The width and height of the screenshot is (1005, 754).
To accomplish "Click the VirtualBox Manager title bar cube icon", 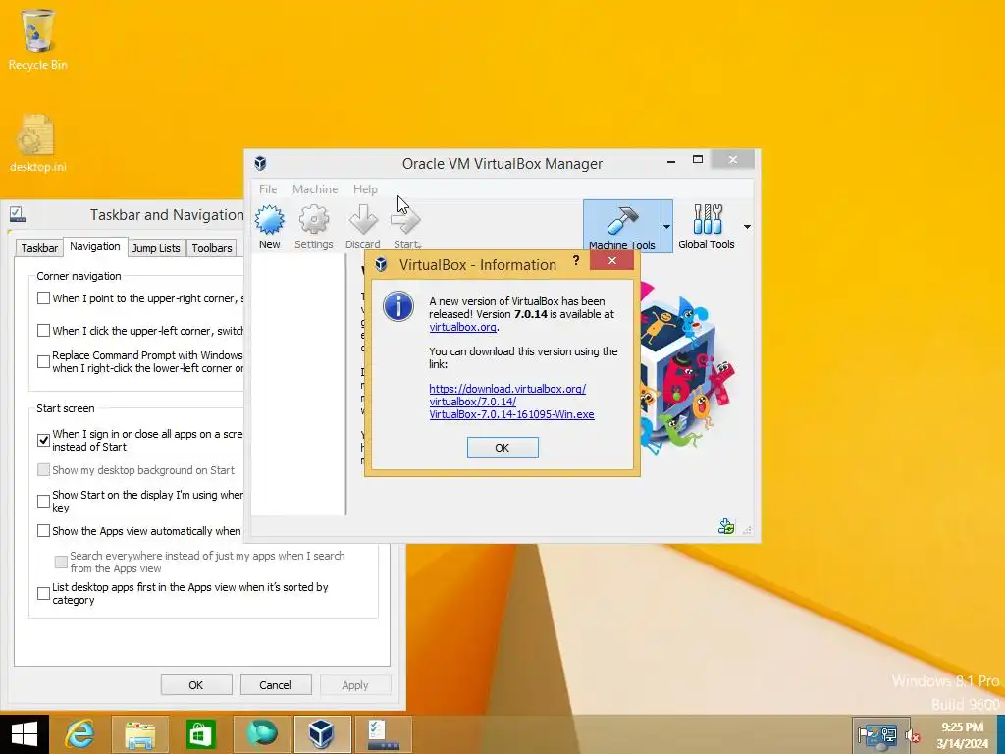I will [x=260, y=163].
